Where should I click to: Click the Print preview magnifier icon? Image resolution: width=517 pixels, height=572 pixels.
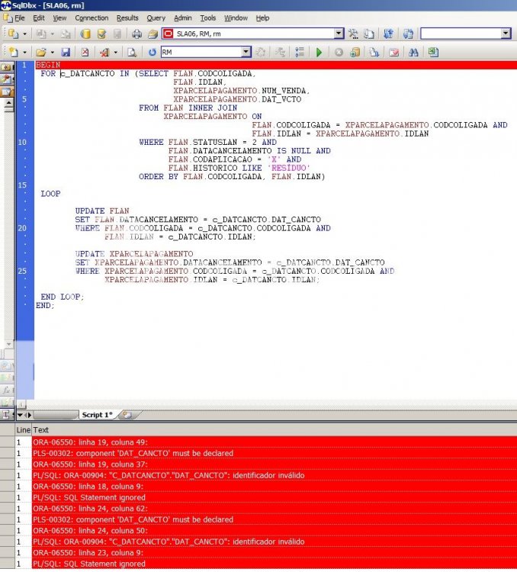click(x=132, y=52)
